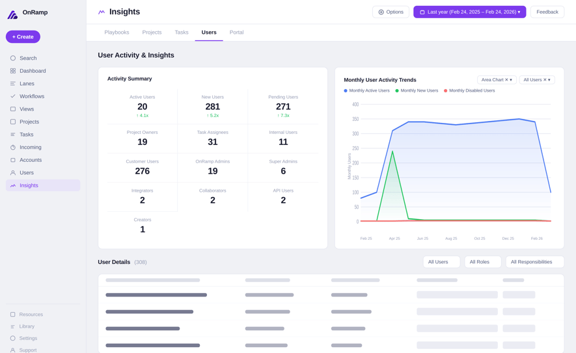Click the Resources icon in sidebar
The width and height of the screenshot is (576, 353).
12,315
